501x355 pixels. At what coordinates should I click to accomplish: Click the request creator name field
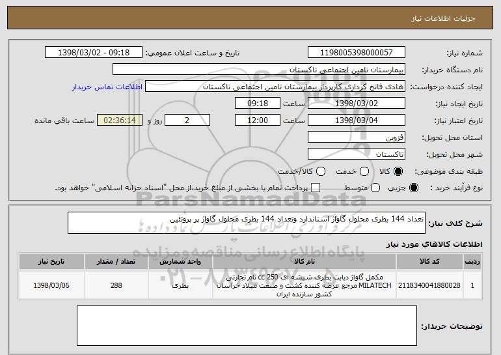coord(275,87)
